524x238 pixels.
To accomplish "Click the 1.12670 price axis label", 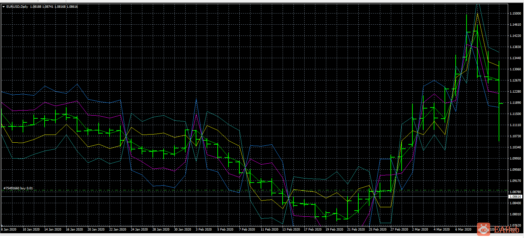I will [515, 80].
